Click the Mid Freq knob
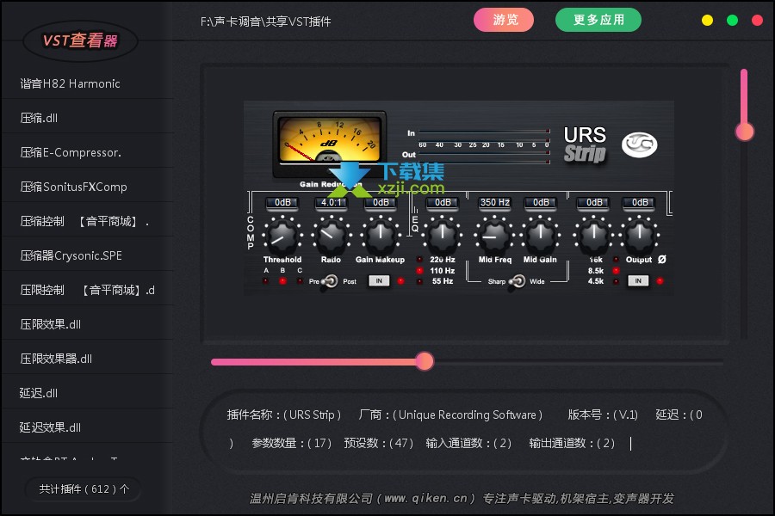 pos(493,235)
